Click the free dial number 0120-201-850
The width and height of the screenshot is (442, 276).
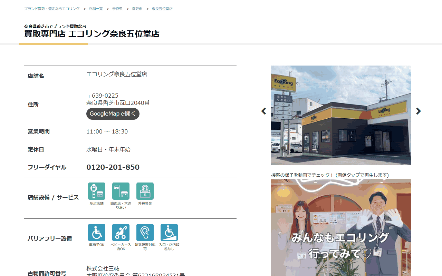pos(113,167)
